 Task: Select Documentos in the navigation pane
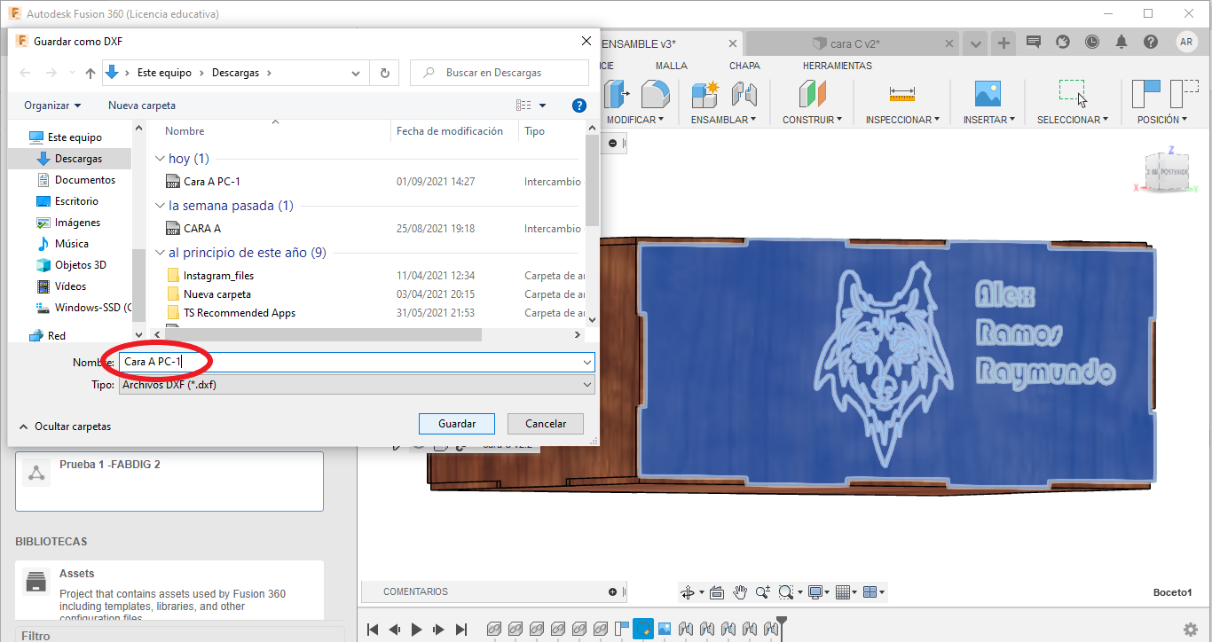click(x=85, y=180)
